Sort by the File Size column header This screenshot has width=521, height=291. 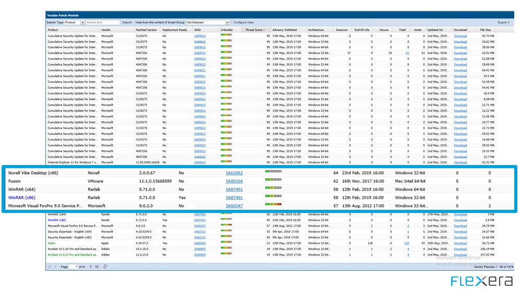(482, 30)
